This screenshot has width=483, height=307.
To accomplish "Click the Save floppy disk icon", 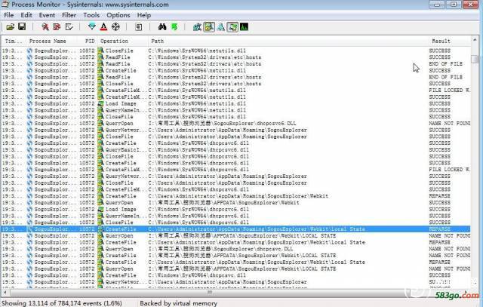I will click(22, 27).
